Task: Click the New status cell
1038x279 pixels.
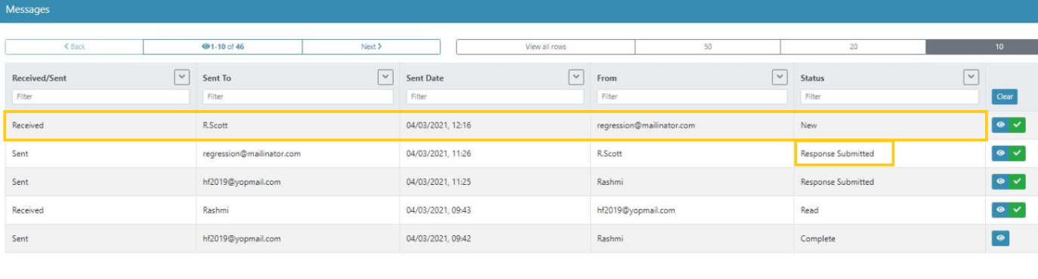Action: 808,125
